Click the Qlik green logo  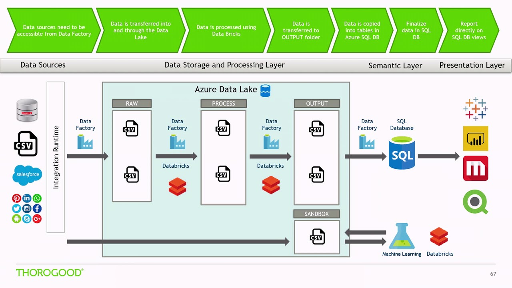[476, 202]
